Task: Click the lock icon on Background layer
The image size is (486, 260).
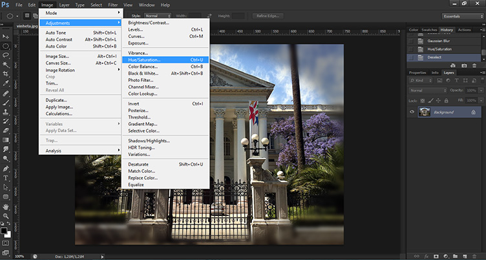Action: 474,112
